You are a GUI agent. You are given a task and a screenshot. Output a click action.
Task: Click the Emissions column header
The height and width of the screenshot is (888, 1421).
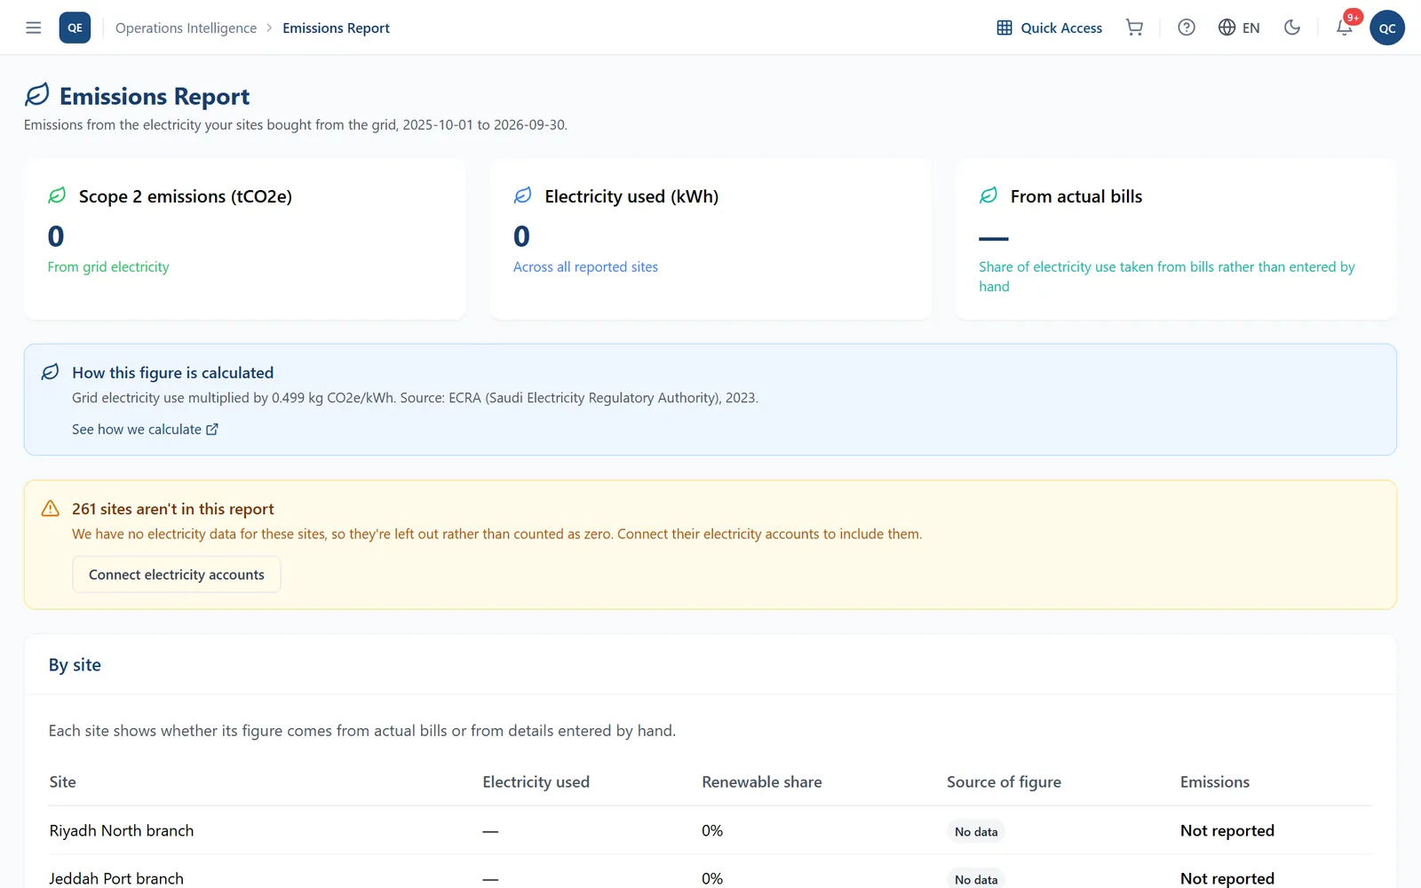1215,782
